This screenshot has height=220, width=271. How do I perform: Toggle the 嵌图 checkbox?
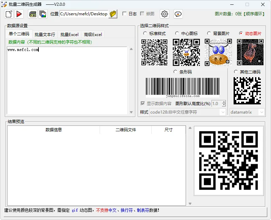tap(142, 14)
